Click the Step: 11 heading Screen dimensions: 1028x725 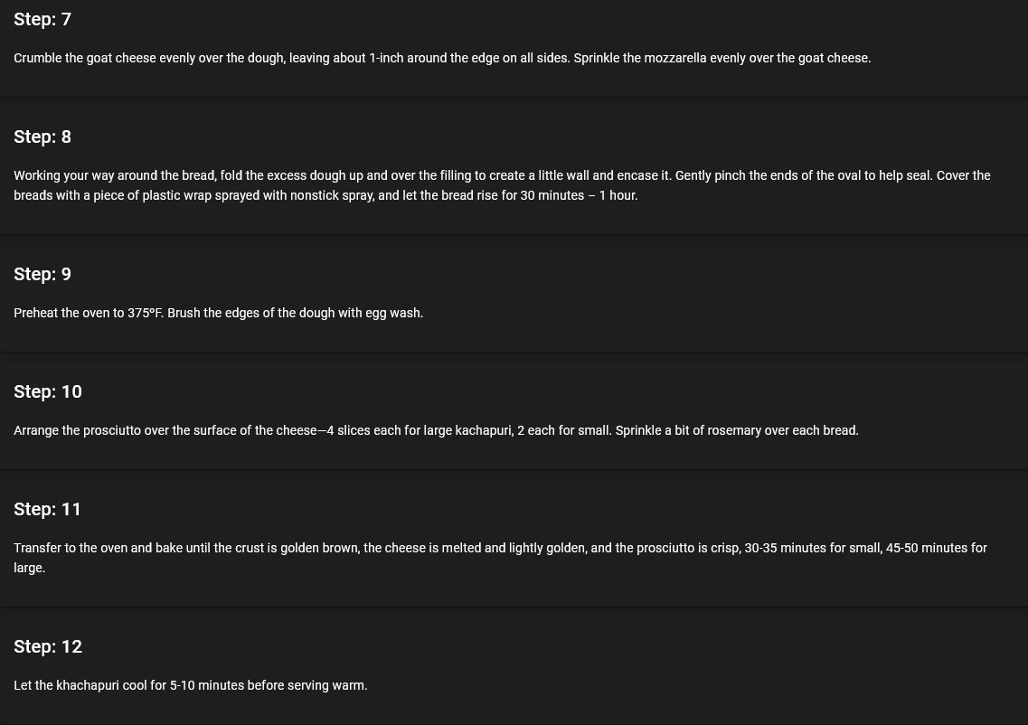coord(48,510)
